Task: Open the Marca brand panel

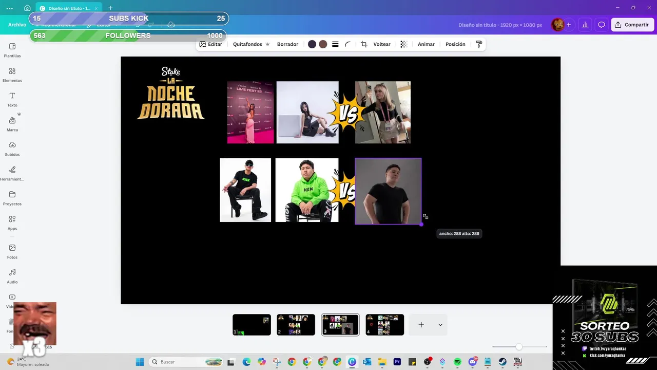Action: 12,124
